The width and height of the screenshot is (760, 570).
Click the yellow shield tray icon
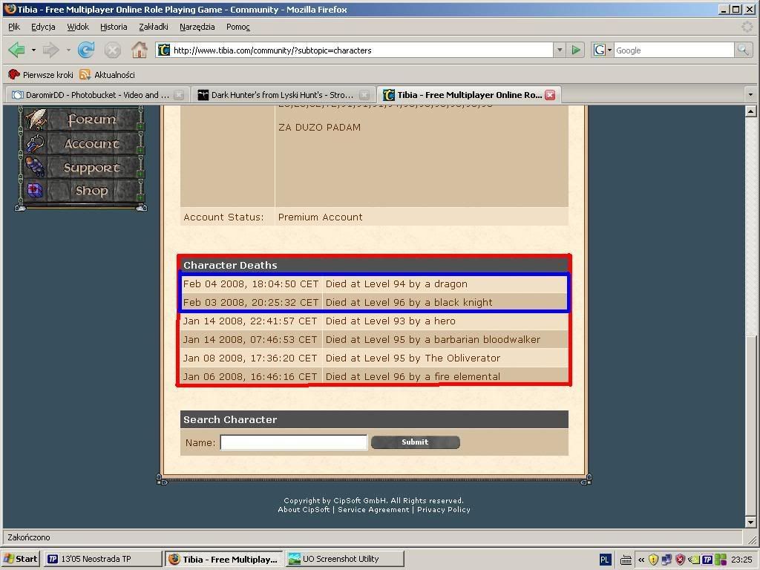(653, 560)
